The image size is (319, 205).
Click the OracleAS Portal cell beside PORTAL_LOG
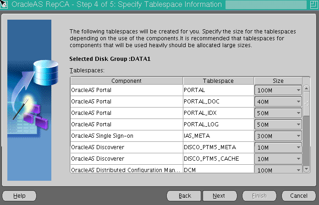coord(126,124)
